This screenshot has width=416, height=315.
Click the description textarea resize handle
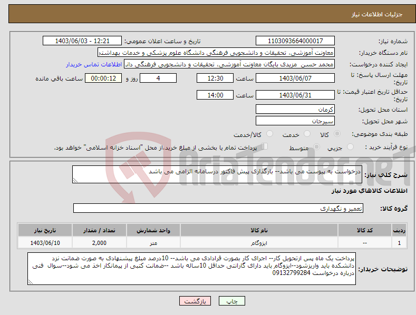(x=75, y=180)
